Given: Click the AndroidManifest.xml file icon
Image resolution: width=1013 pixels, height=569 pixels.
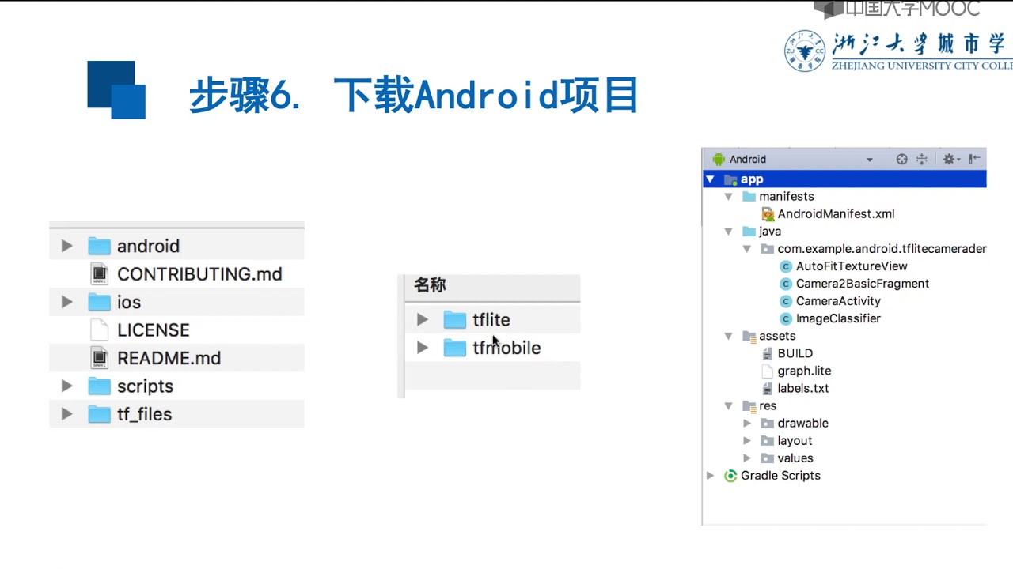Looking at the screenshot, I should (x=768, y=214).
